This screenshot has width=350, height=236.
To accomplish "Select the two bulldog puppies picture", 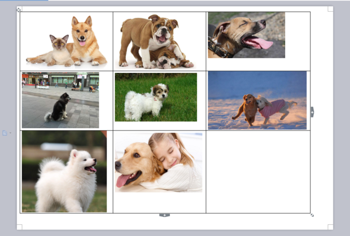I will click(156, 42).
